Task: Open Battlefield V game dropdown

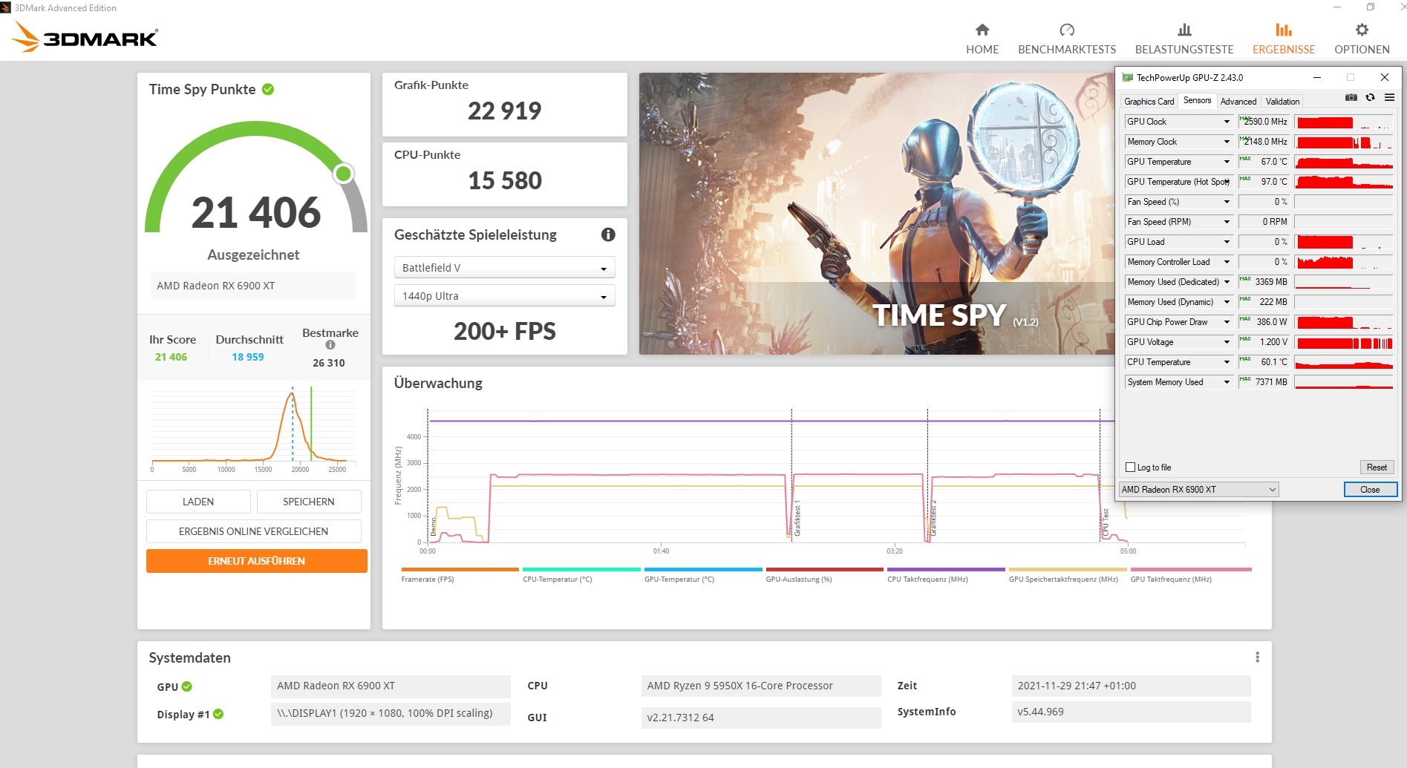Action: point(505,268)
